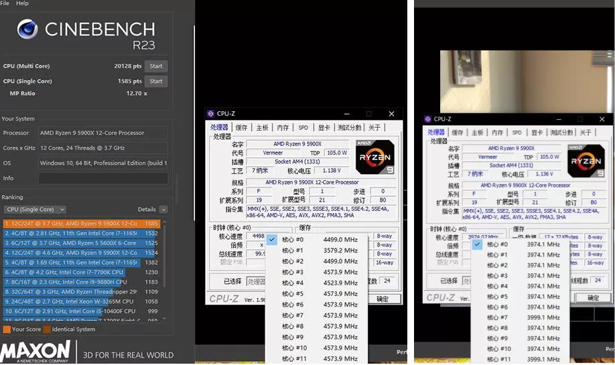Image resolution: width=615 pixels, height=365 pixels.
Task: Open 显卡 tab in middle CPU-Z window
Action: point(324,128)
